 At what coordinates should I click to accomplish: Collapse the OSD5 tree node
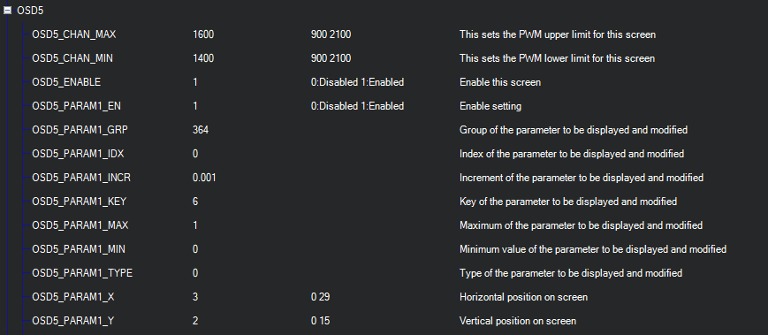[x=7, y=11]
